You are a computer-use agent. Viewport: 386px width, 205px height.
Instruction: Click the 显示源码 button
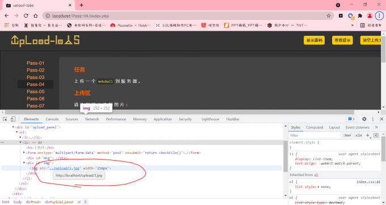point(314,40)
